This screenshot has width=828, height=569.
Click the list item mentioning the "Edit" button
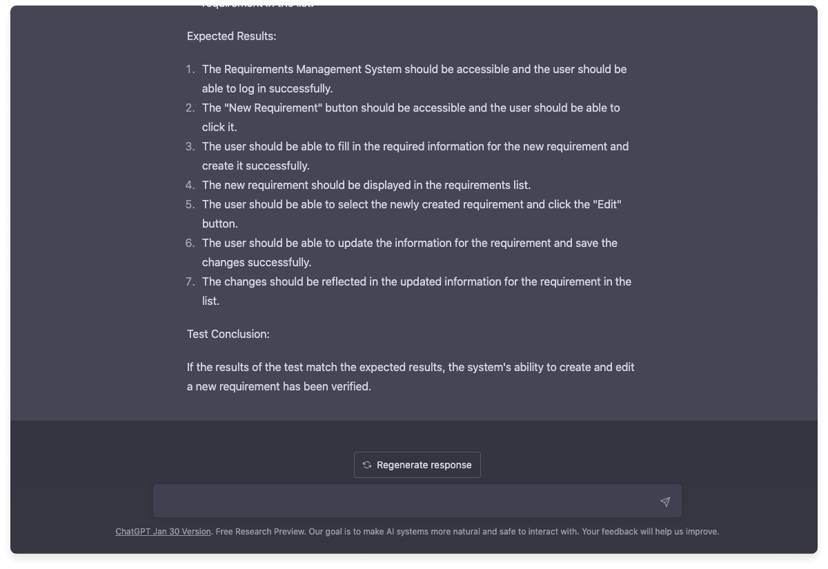411,214
